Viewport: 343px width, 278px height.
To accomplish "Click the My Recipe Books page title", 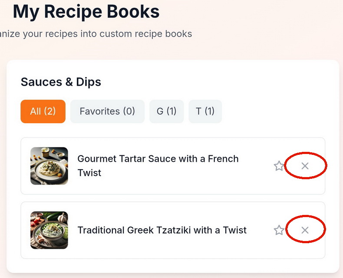I will point(86,12).
